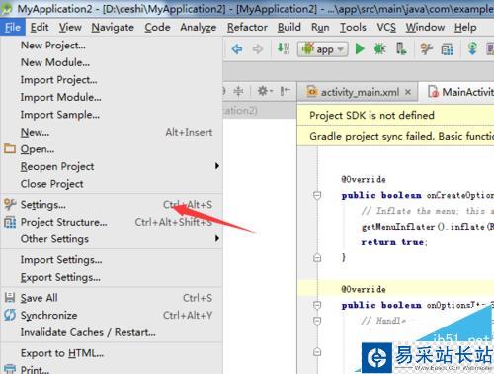Image resolution: width=494 pixels, height=374 pixels.
Task: Choose New... menu entry with Alt+Insert
Action: point(112,132)
